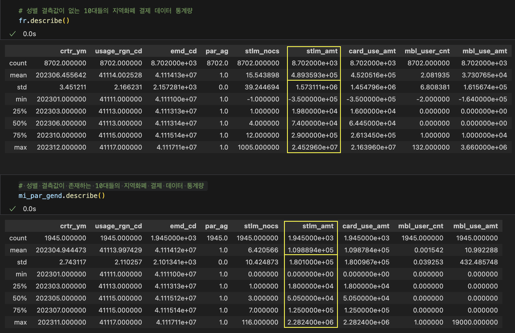Click the mbl_user_cnt max 132.000000

pyautogui.click(x=431, y=147)
